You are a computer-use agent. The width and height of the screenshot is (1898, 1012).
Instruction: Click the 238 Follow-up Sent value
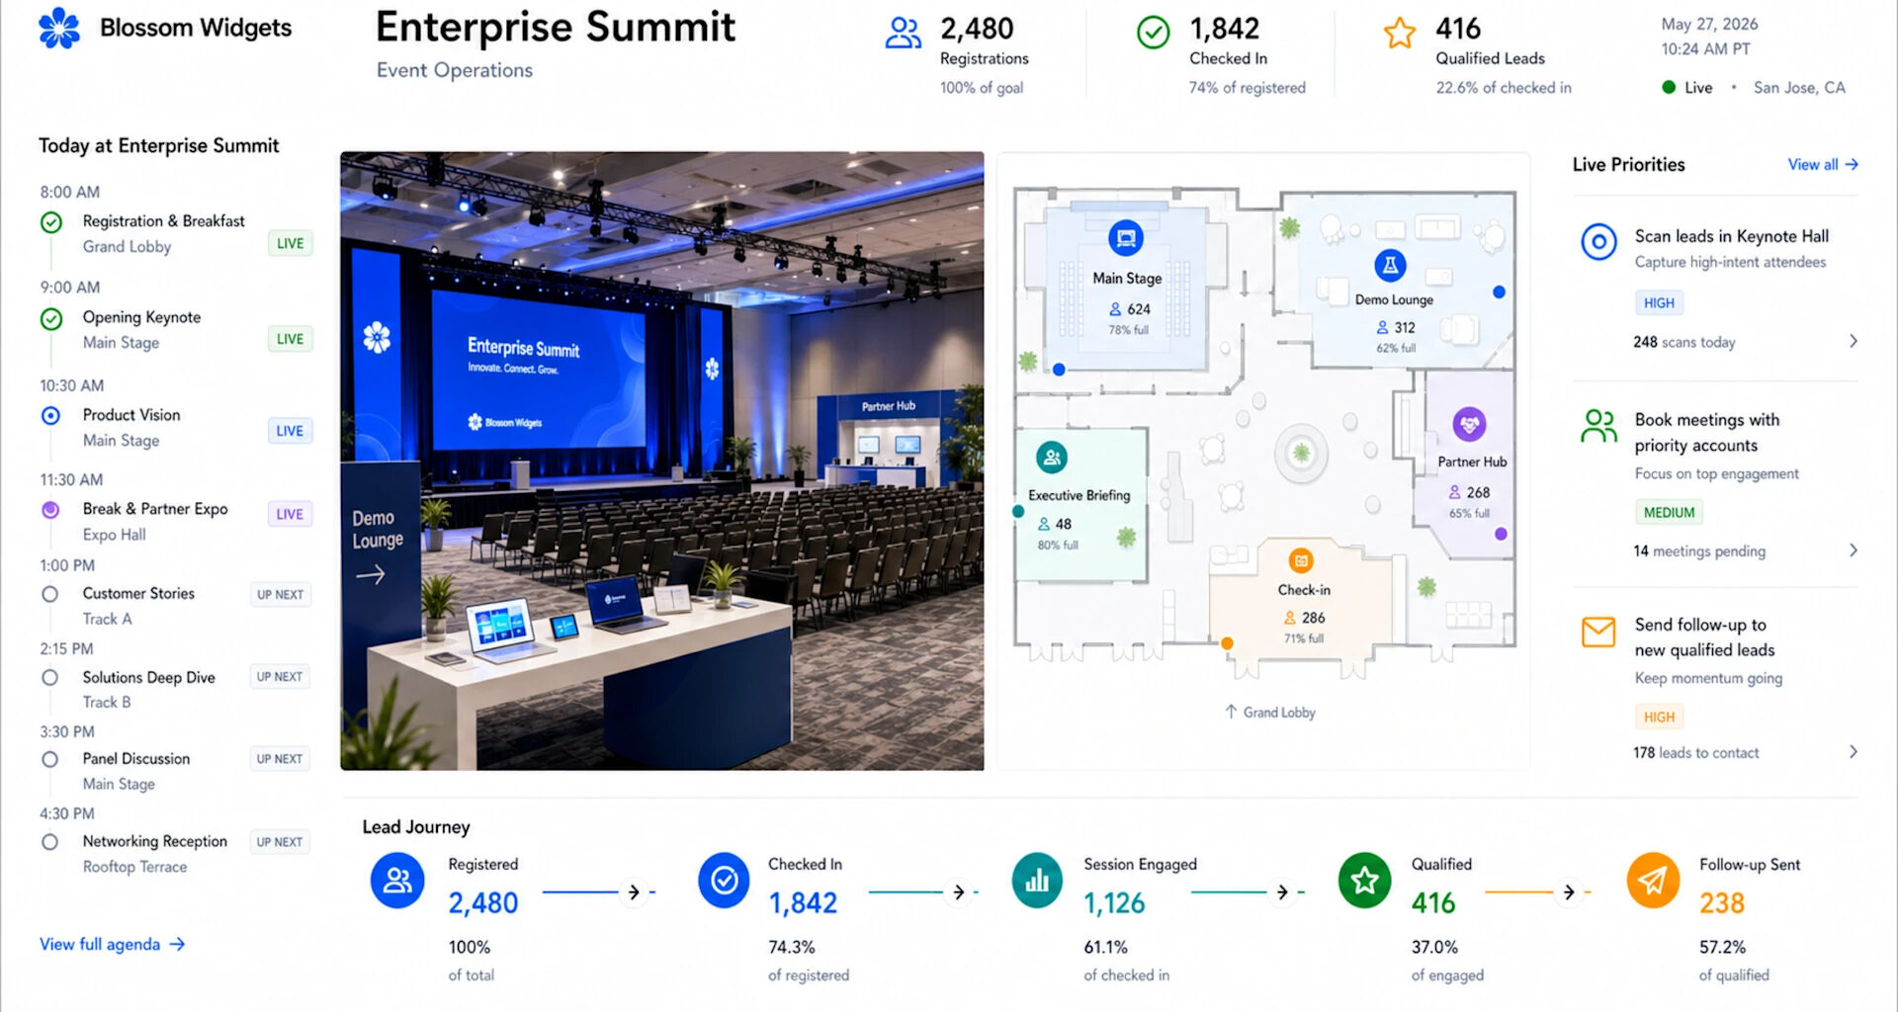click(x=1721, y=903)
